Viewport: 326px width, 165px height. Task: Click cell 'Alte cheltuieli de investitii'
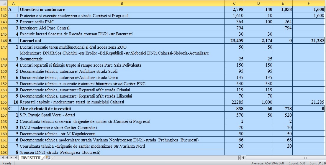[122, 109]
